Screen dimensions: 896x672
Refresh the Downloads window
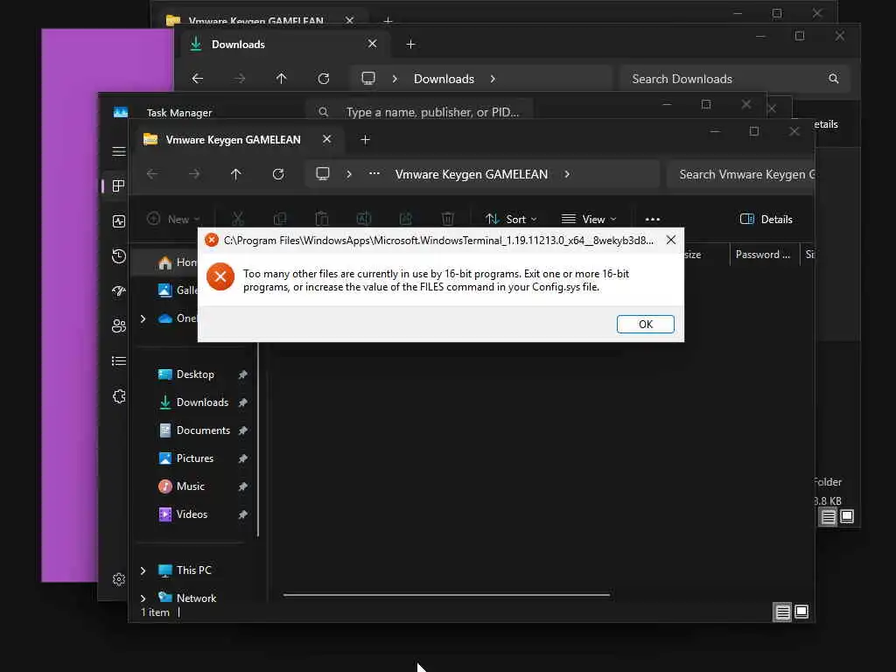tap(324, 79)
